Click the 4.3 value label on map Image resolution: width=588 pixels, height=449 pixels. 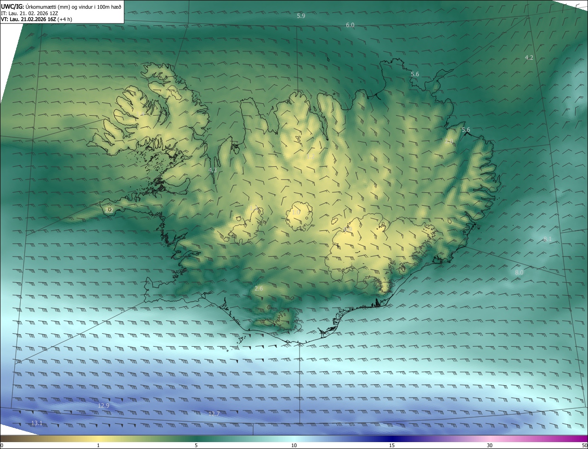(213, 170)
